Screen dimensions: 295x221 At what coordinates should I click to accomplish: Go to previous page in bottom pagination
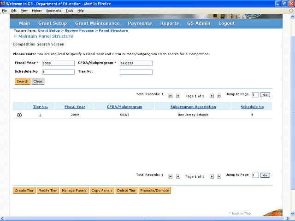[x=178, y=176]
